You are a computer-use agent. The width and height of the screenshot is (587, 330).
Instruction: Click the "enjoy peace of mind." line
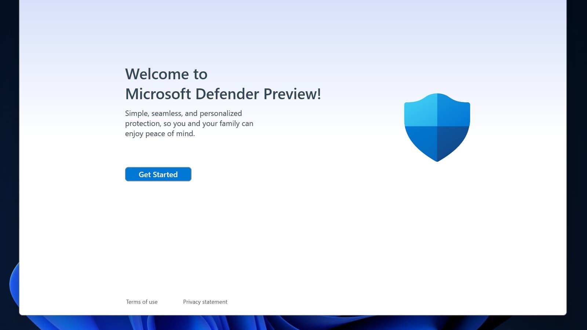coord(160,134)
